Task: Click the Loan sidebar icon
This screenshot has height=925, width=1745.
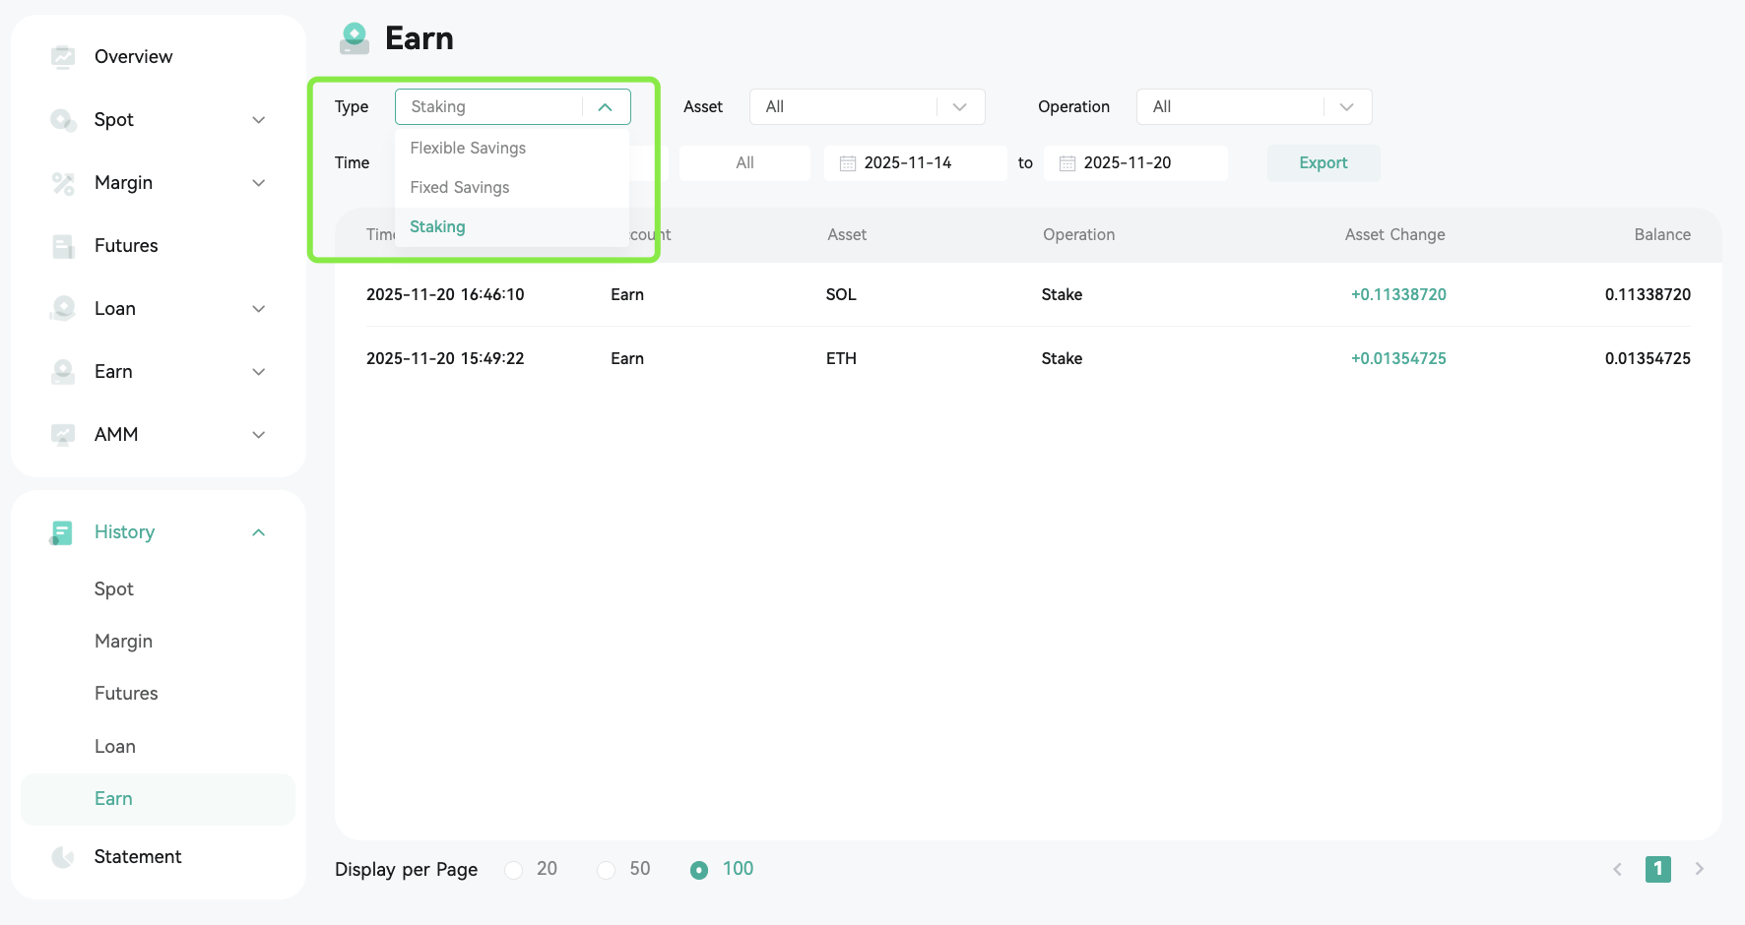Action: point(63,309)
